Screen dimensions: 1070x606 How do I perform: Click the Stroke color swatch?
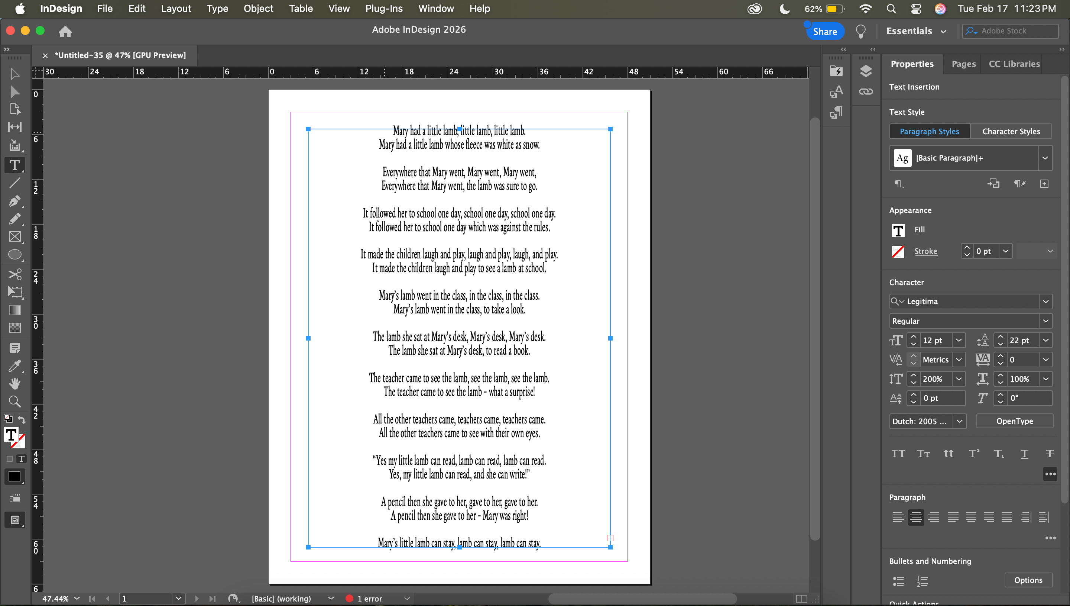898,251
